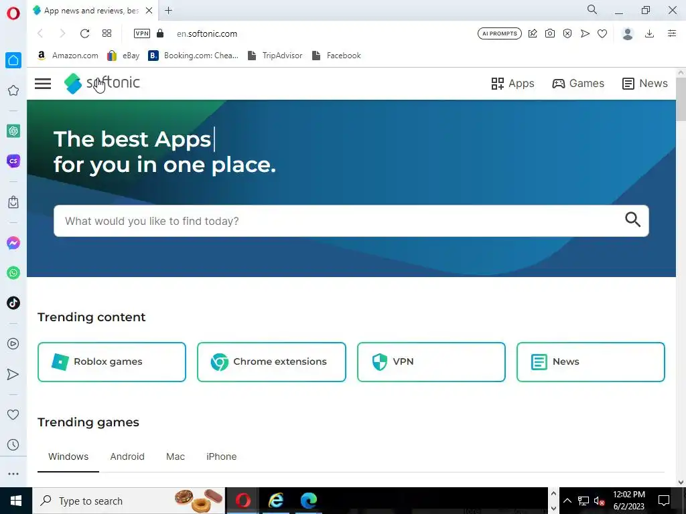
Task: Open ChatSonic icon in sidebar
Action: 13,161
